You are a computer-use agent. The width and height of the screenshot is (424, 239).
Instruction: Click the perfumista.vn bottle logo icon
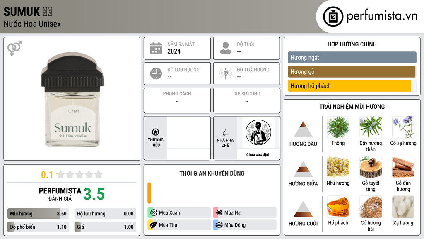click(x=333, y=17)
